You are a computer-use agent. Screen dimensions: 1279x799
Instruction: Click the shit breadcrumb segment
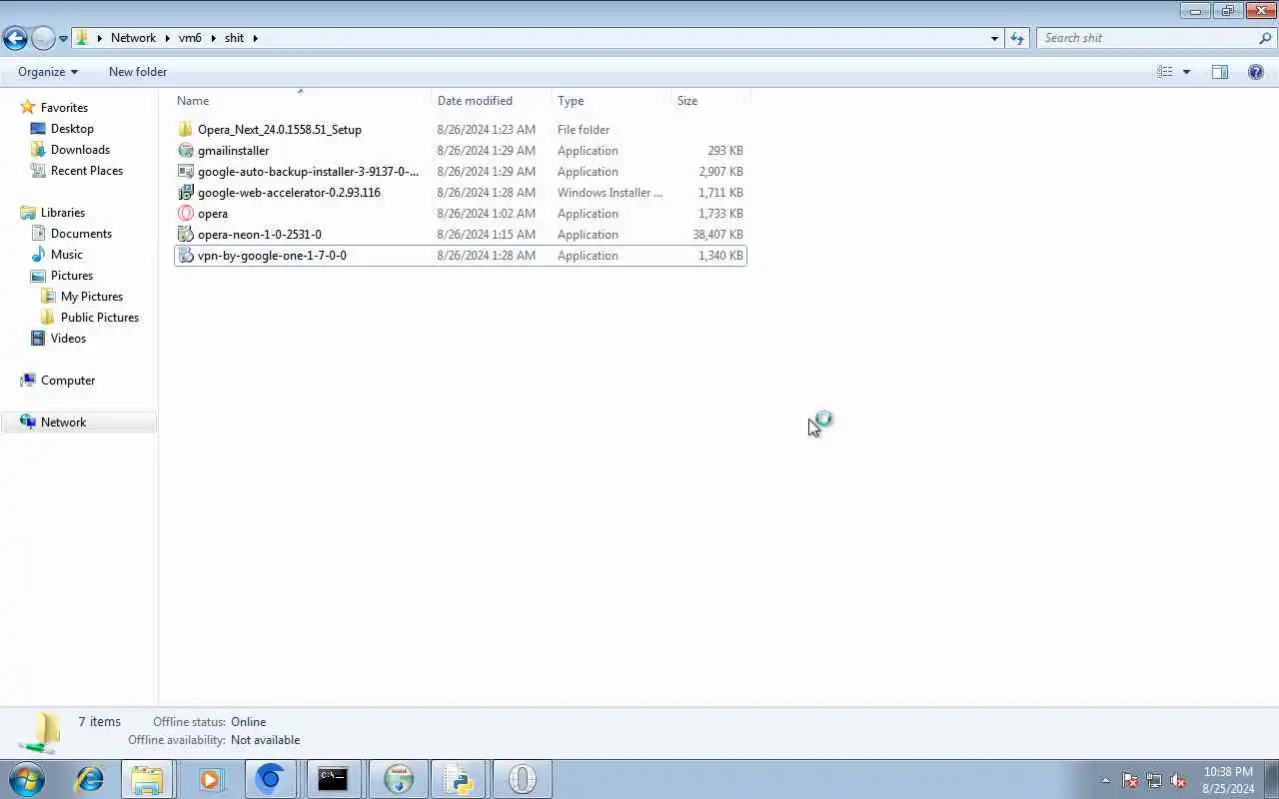pos(234,38)
